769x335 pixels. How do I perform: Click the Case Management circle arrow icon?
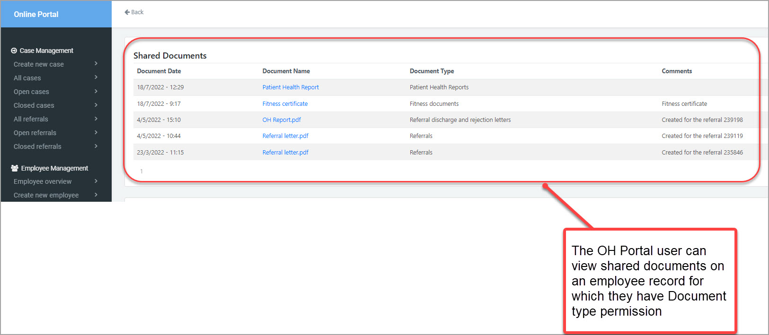[14, 51]
